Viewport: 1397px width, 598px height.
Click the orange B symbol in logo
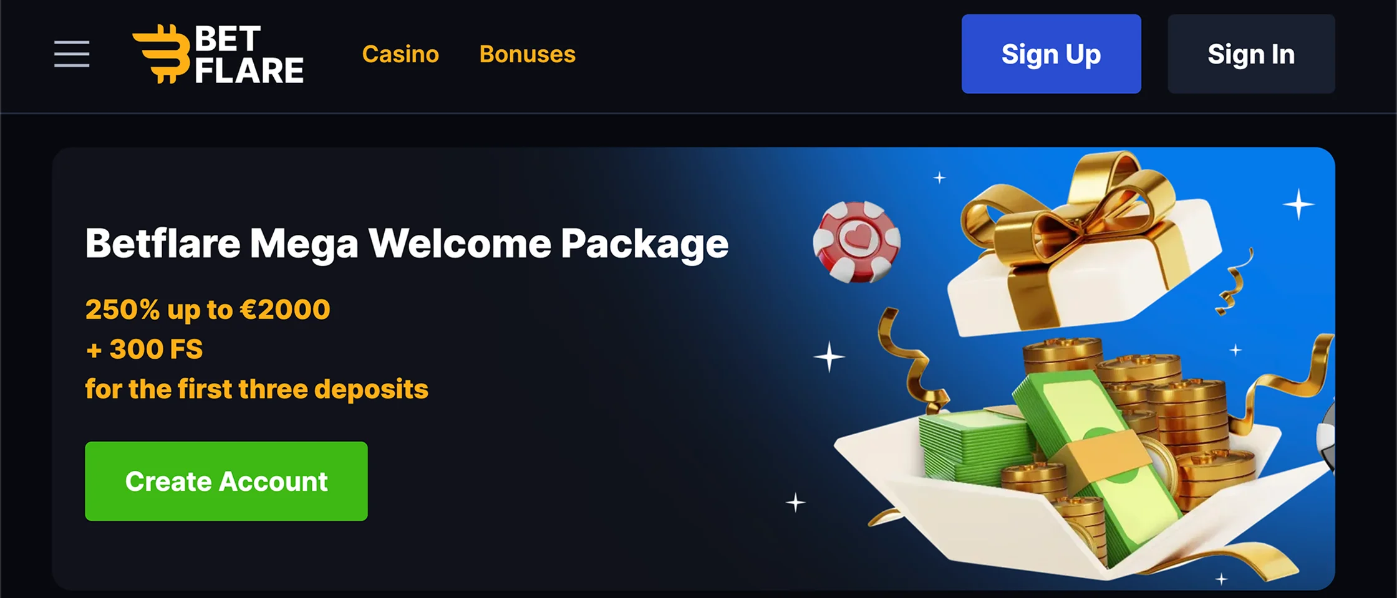coord(161,54)
